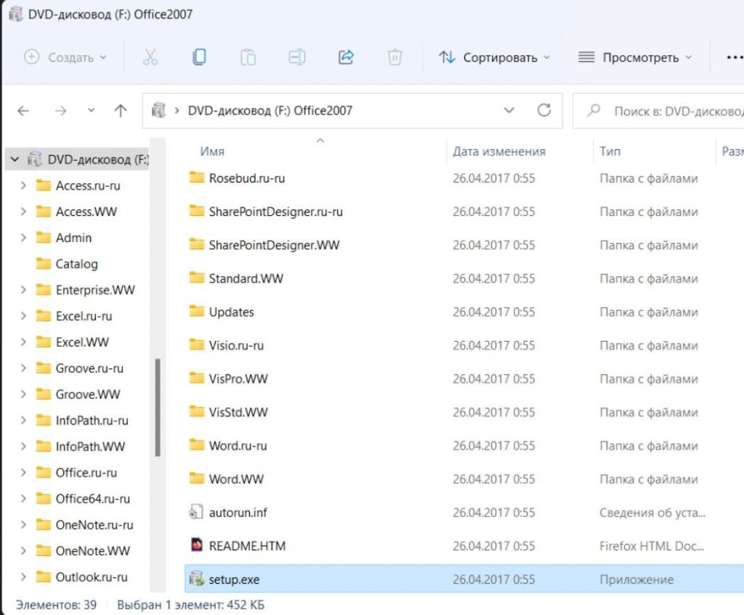Click the Paste clipboard icon

(x=248, y=57)
